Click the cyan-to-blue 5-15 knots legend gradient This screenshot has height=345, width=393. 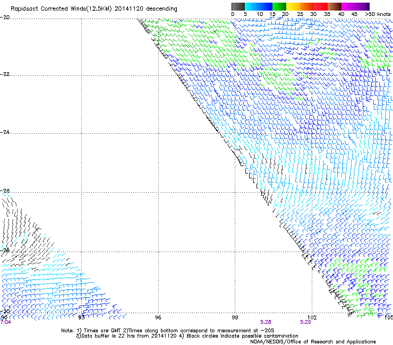259,6
